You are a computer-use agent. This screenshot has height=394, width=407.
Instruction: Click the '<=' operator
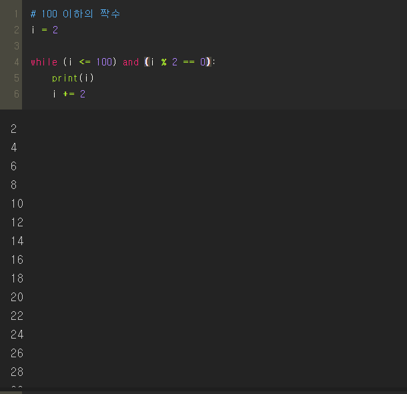(x=85, y=62)
